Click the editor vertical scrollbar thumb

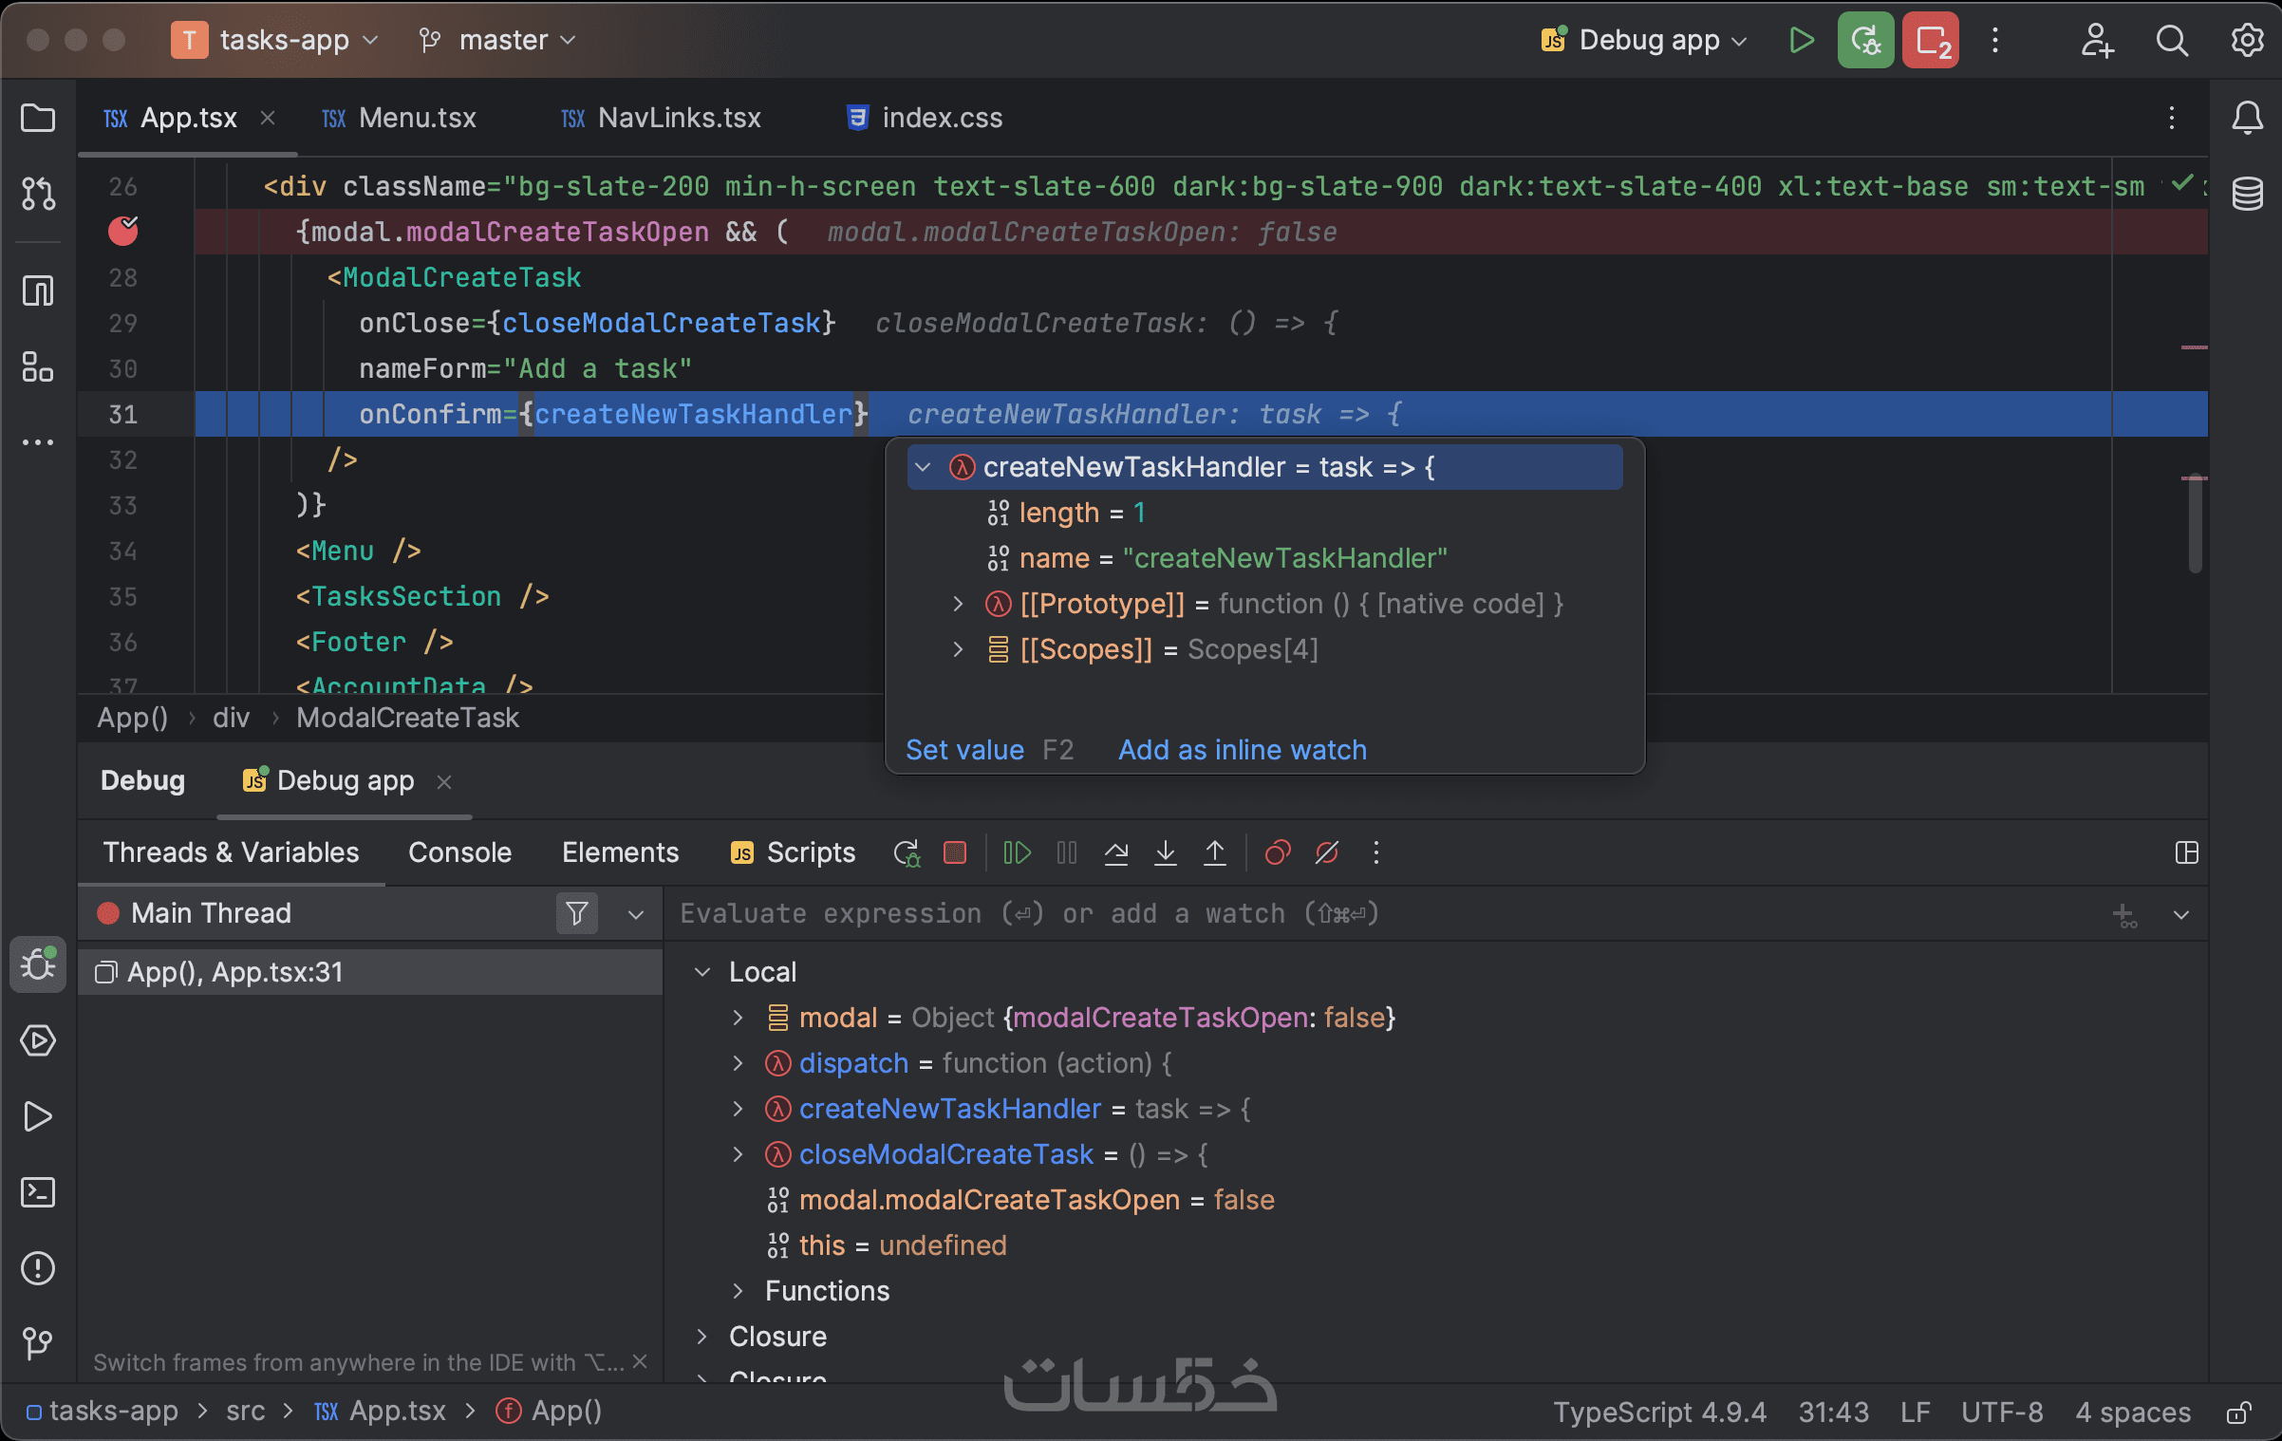click(2195, 524)
